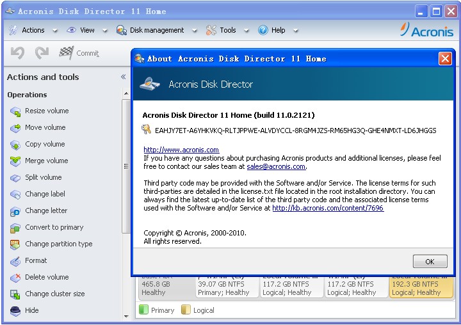The width and height of the screenshot is (461, 325).
Task: Click the Change cluster size icon
Action: pyautogui.click(x=15, y=294)
